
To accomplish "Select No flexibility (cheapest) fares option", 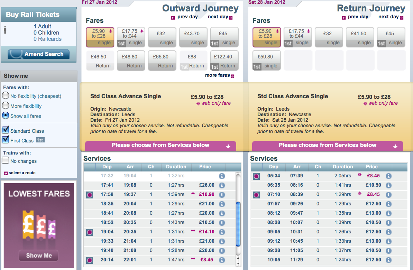I will (x=6, y=96).
